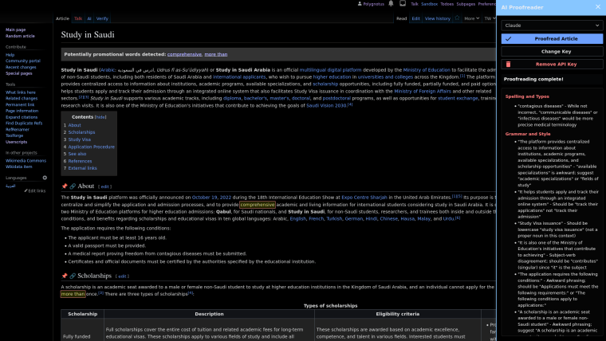The image size is (606, 341).
Task: Open the Help link in sidebar
Action: (10, 55)
